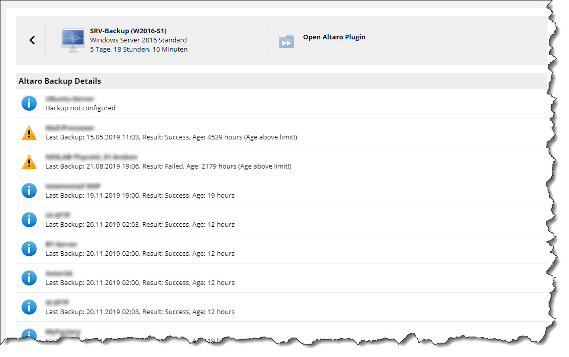Select the 19.11.2019 19:00 Success backup text

140,195
